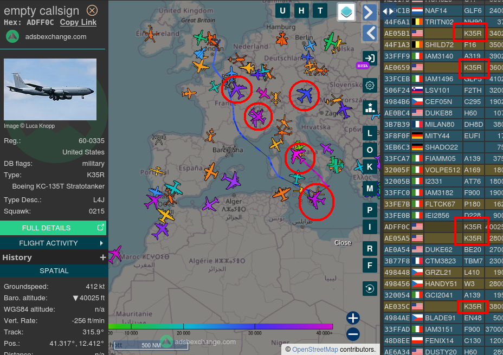Select the MITY44 EUFI table row
Viewport: 503px width, 355px height.
[443, 135]
